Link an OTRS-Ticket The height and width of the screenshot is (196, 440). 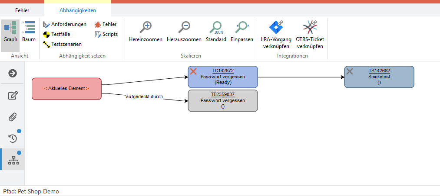click(x=310, y=28)
